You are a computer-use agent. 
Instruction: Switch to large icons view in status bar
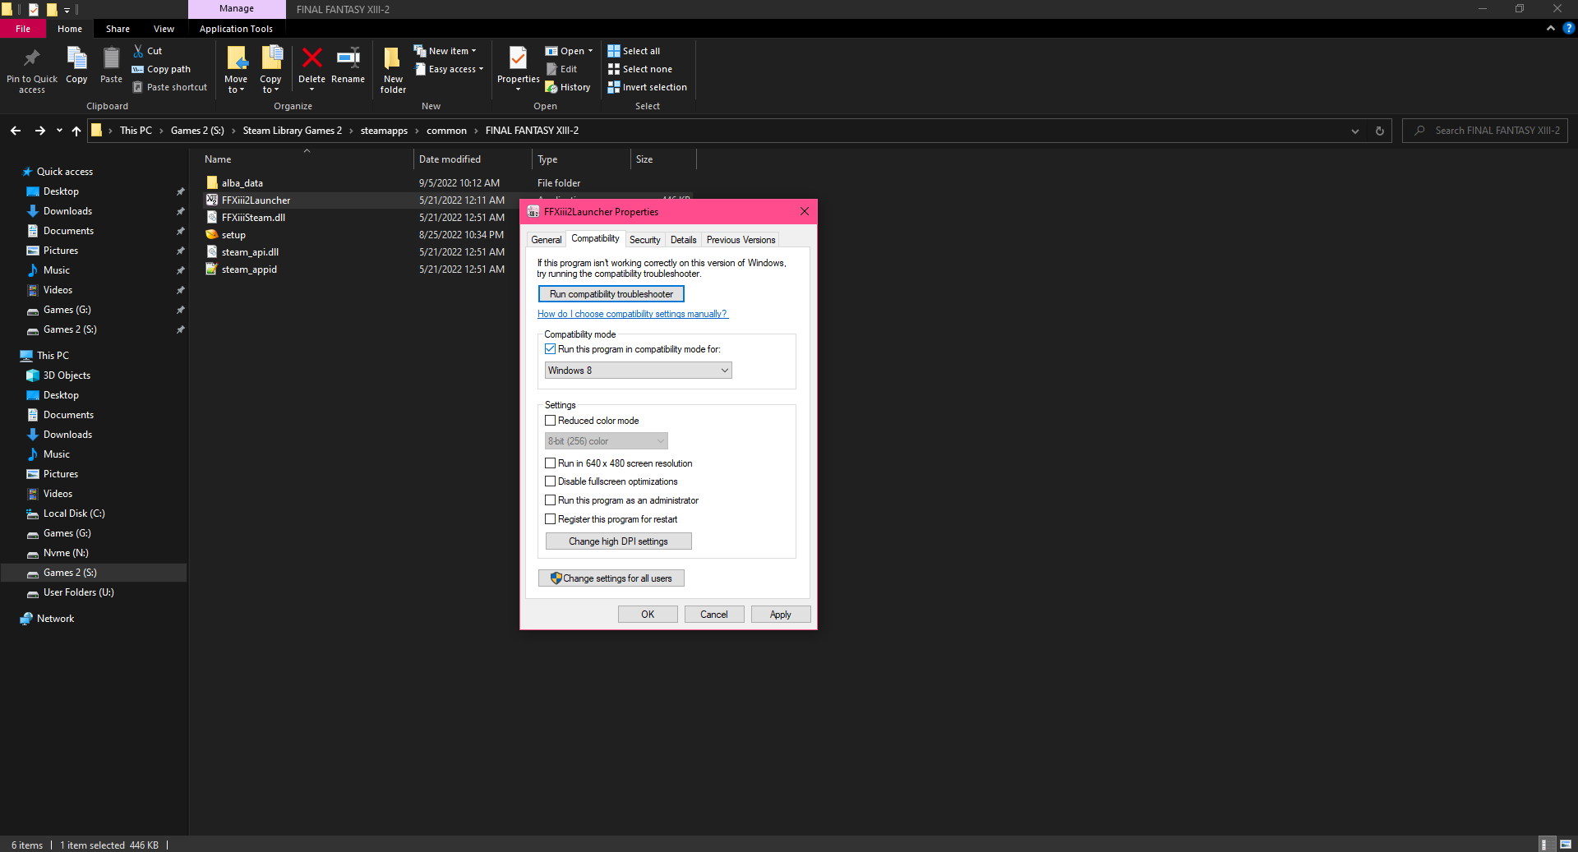[1565, 845]
